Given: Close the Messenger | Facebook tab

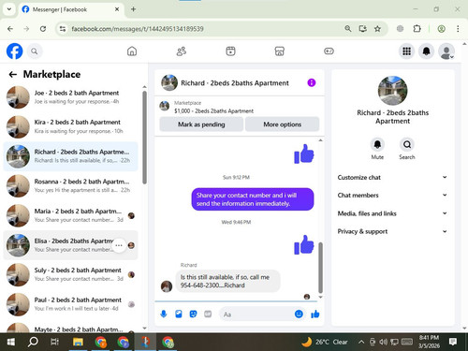Looking at the screenshot, I should pos(117,9).
